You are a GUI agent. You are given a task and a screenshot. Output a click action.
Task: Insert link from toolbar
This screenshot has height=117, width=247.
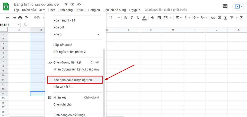[x=213, y=18]
